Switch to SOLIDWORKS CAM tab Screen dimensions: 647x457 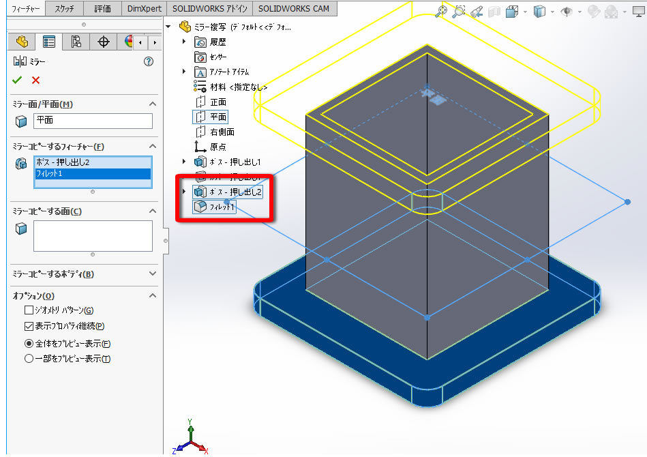(294, 8)
